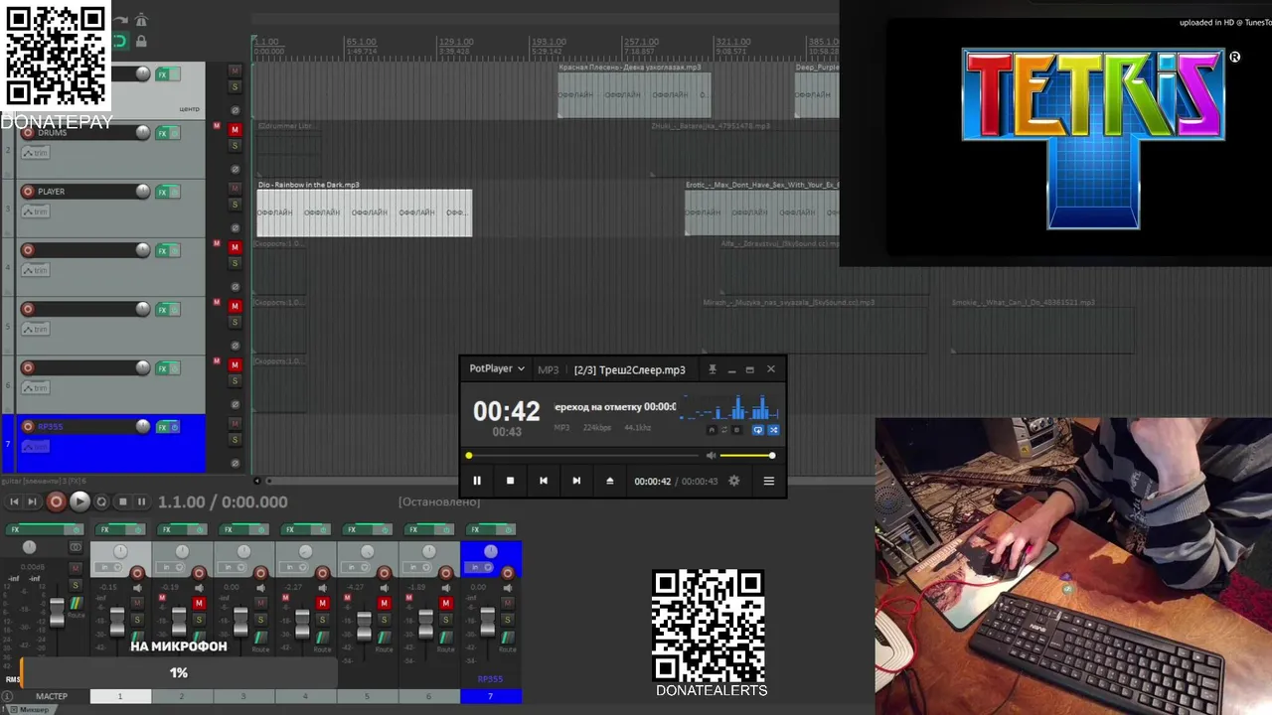Open PotPlayer settings gear
Viewport: 1272px width, 715px height.
(734, 481)
